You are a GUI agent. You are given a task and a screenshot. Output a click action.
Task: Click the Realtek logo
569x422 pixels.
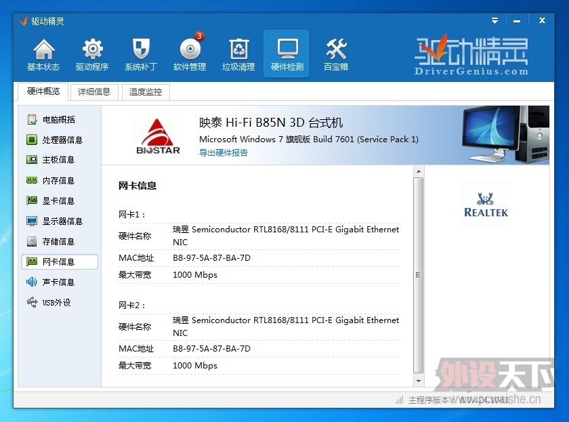[486, 205]
